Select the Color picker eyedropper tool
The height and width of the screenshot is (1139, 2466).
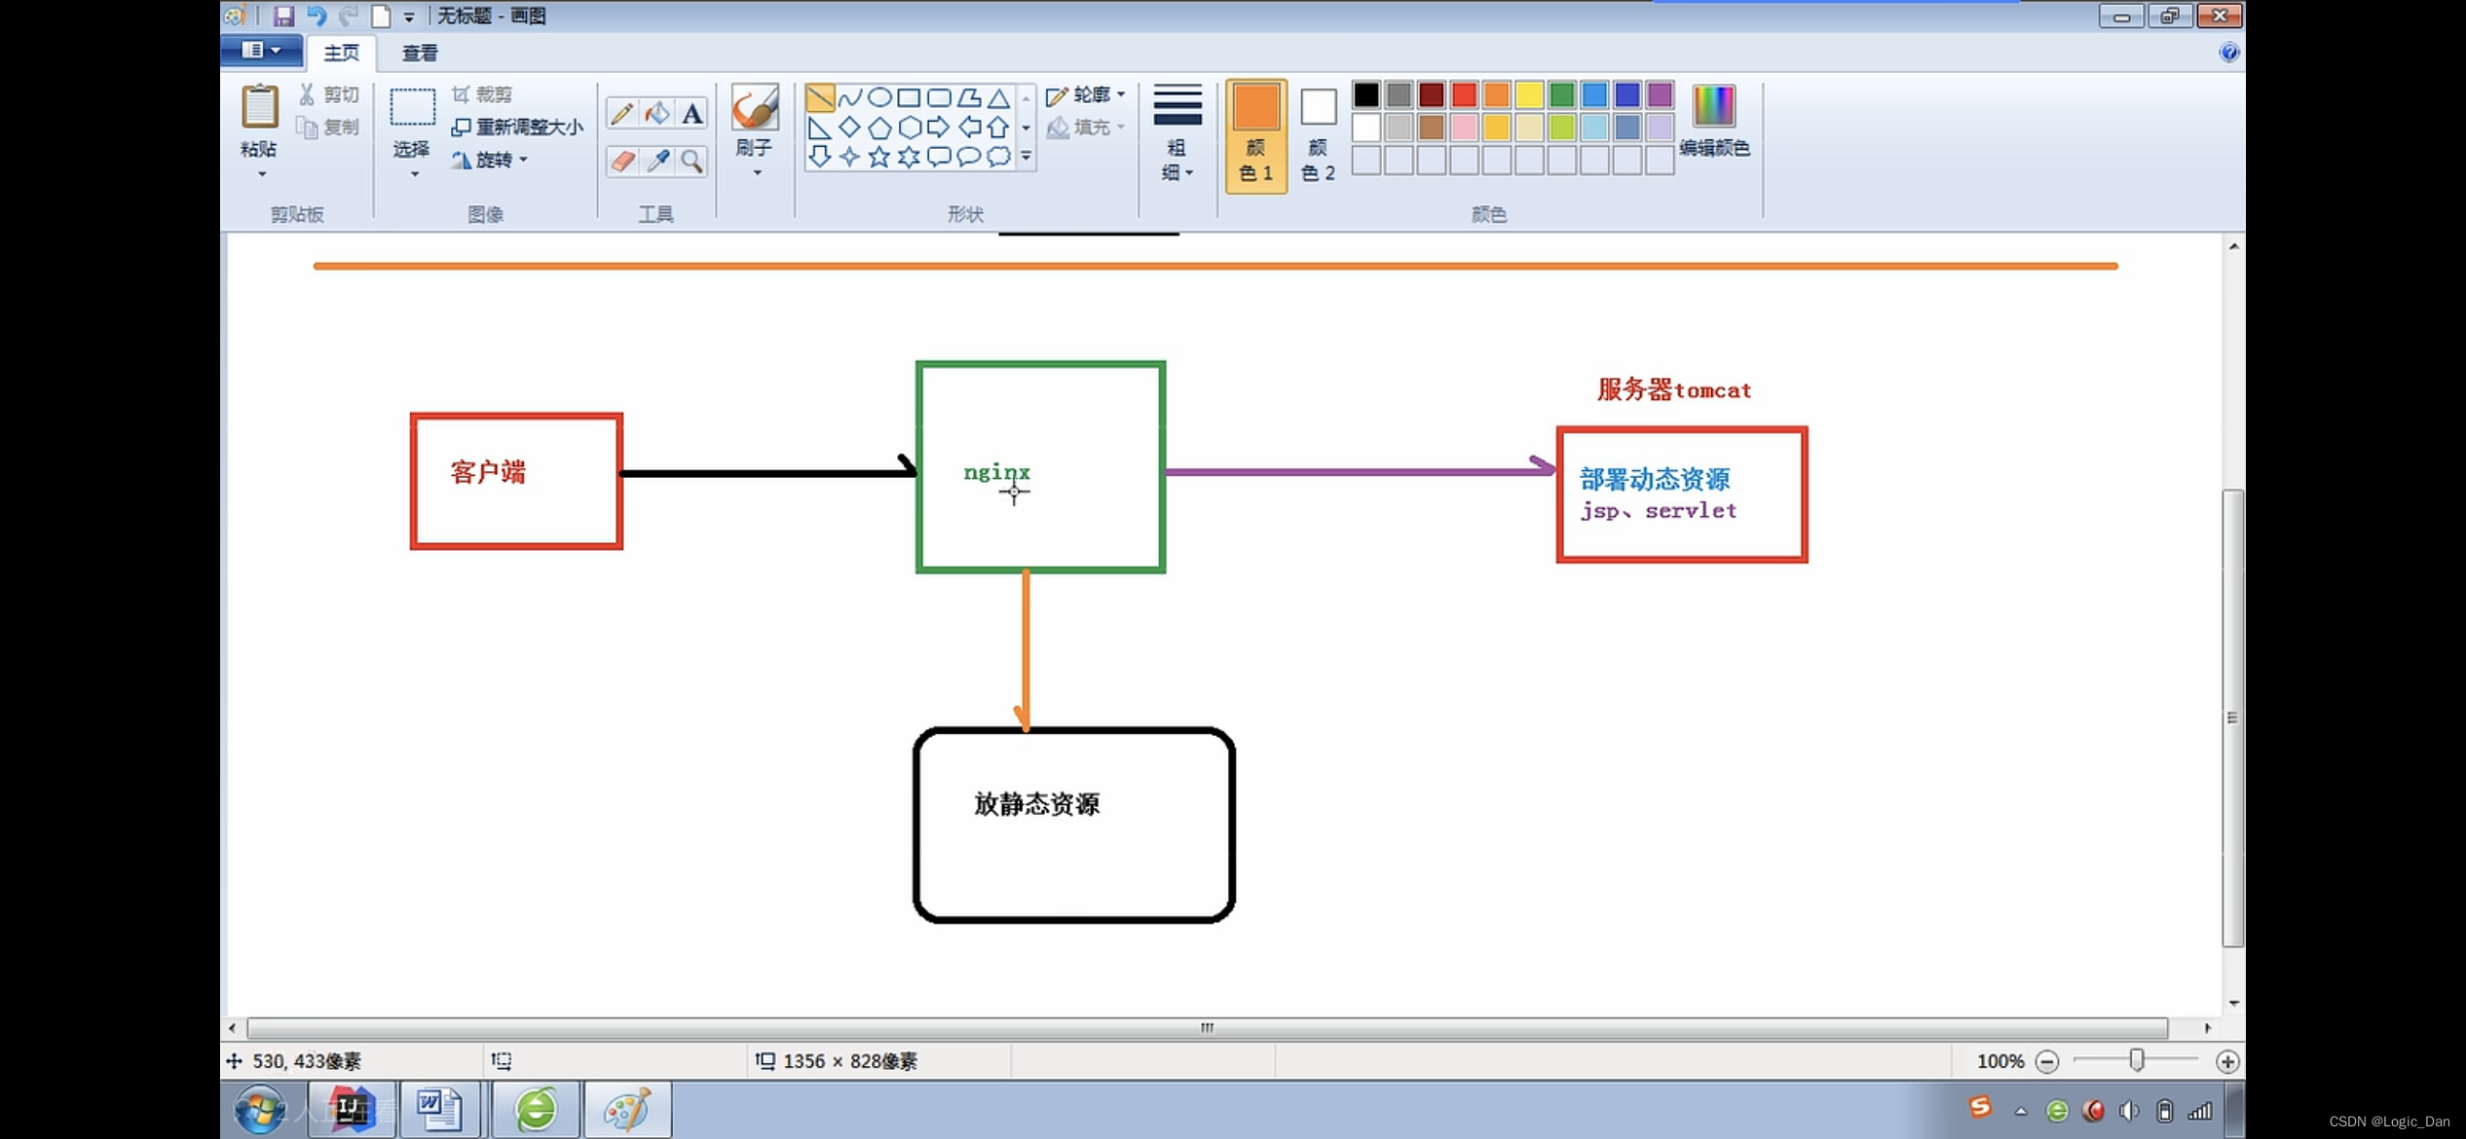657,161
